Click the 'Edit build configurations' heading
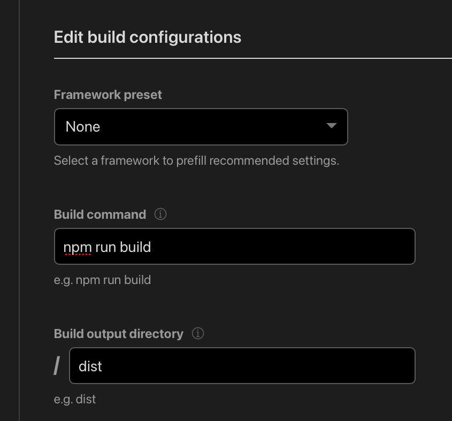The width and height of the screenshot is (452, 421). pos(148,37)
